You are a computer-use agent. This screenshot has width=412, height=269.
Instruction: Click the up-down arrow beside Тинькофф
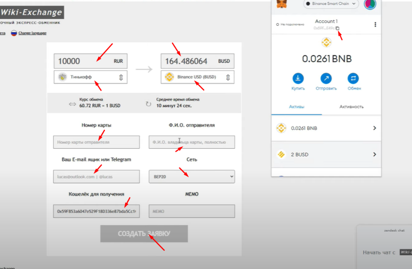pyautogui.click(x=121, y=77)
